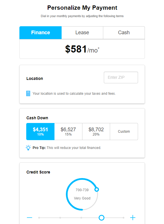Click the 700-739 Very Good score label
164x224 pixels.
point(82,194)
